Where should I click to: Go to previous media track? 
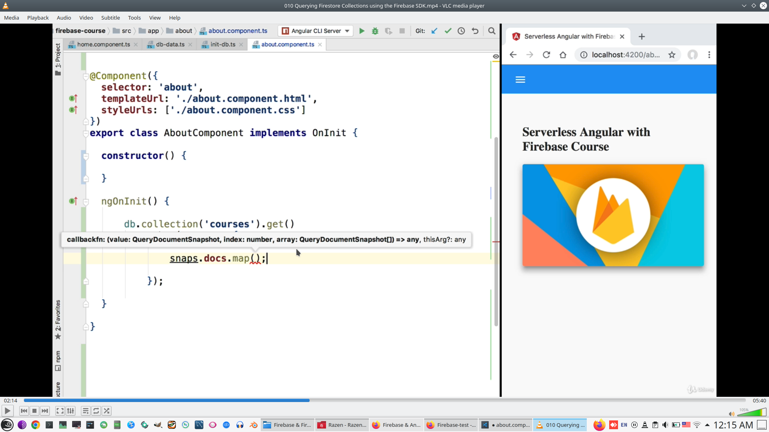(x=24, y=411)
